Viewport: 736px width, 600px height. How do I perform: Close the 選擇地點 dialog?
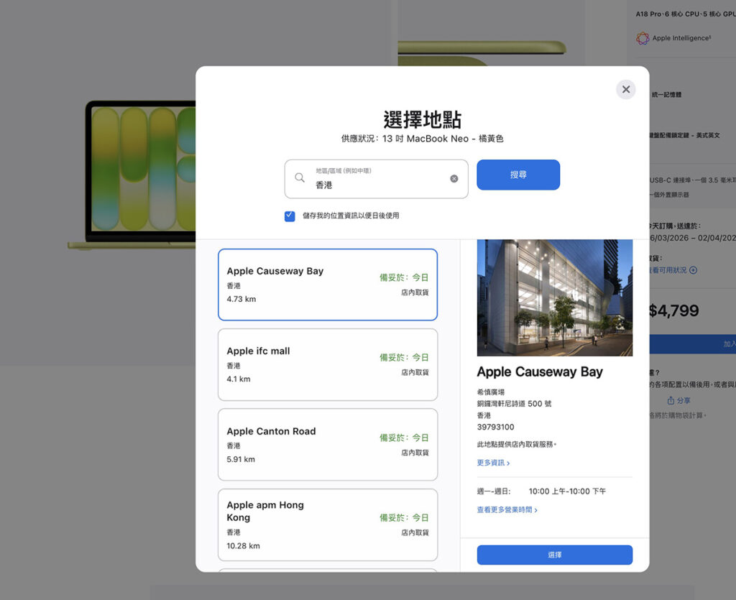tap(625, 89)
